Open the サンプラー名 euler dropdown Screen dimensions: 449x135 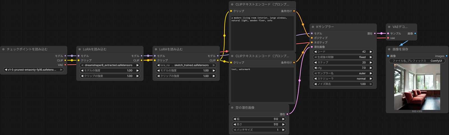point(343,73)
